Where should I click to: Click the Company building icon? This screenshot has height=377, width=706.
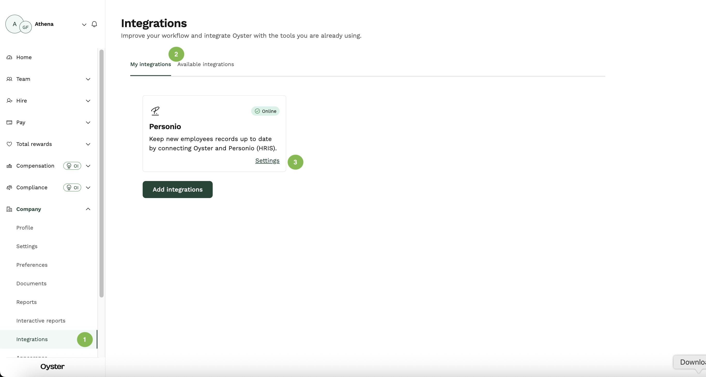(9, 209)
